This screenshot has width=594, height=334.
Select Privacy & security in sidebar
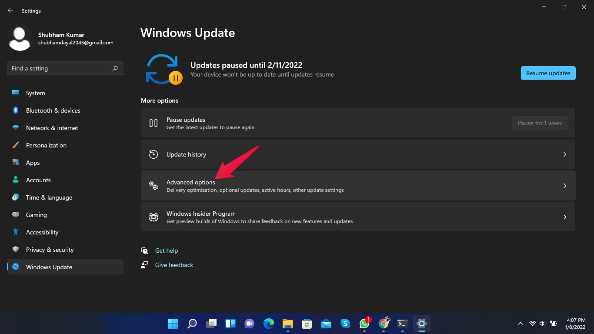pos(50,250)
